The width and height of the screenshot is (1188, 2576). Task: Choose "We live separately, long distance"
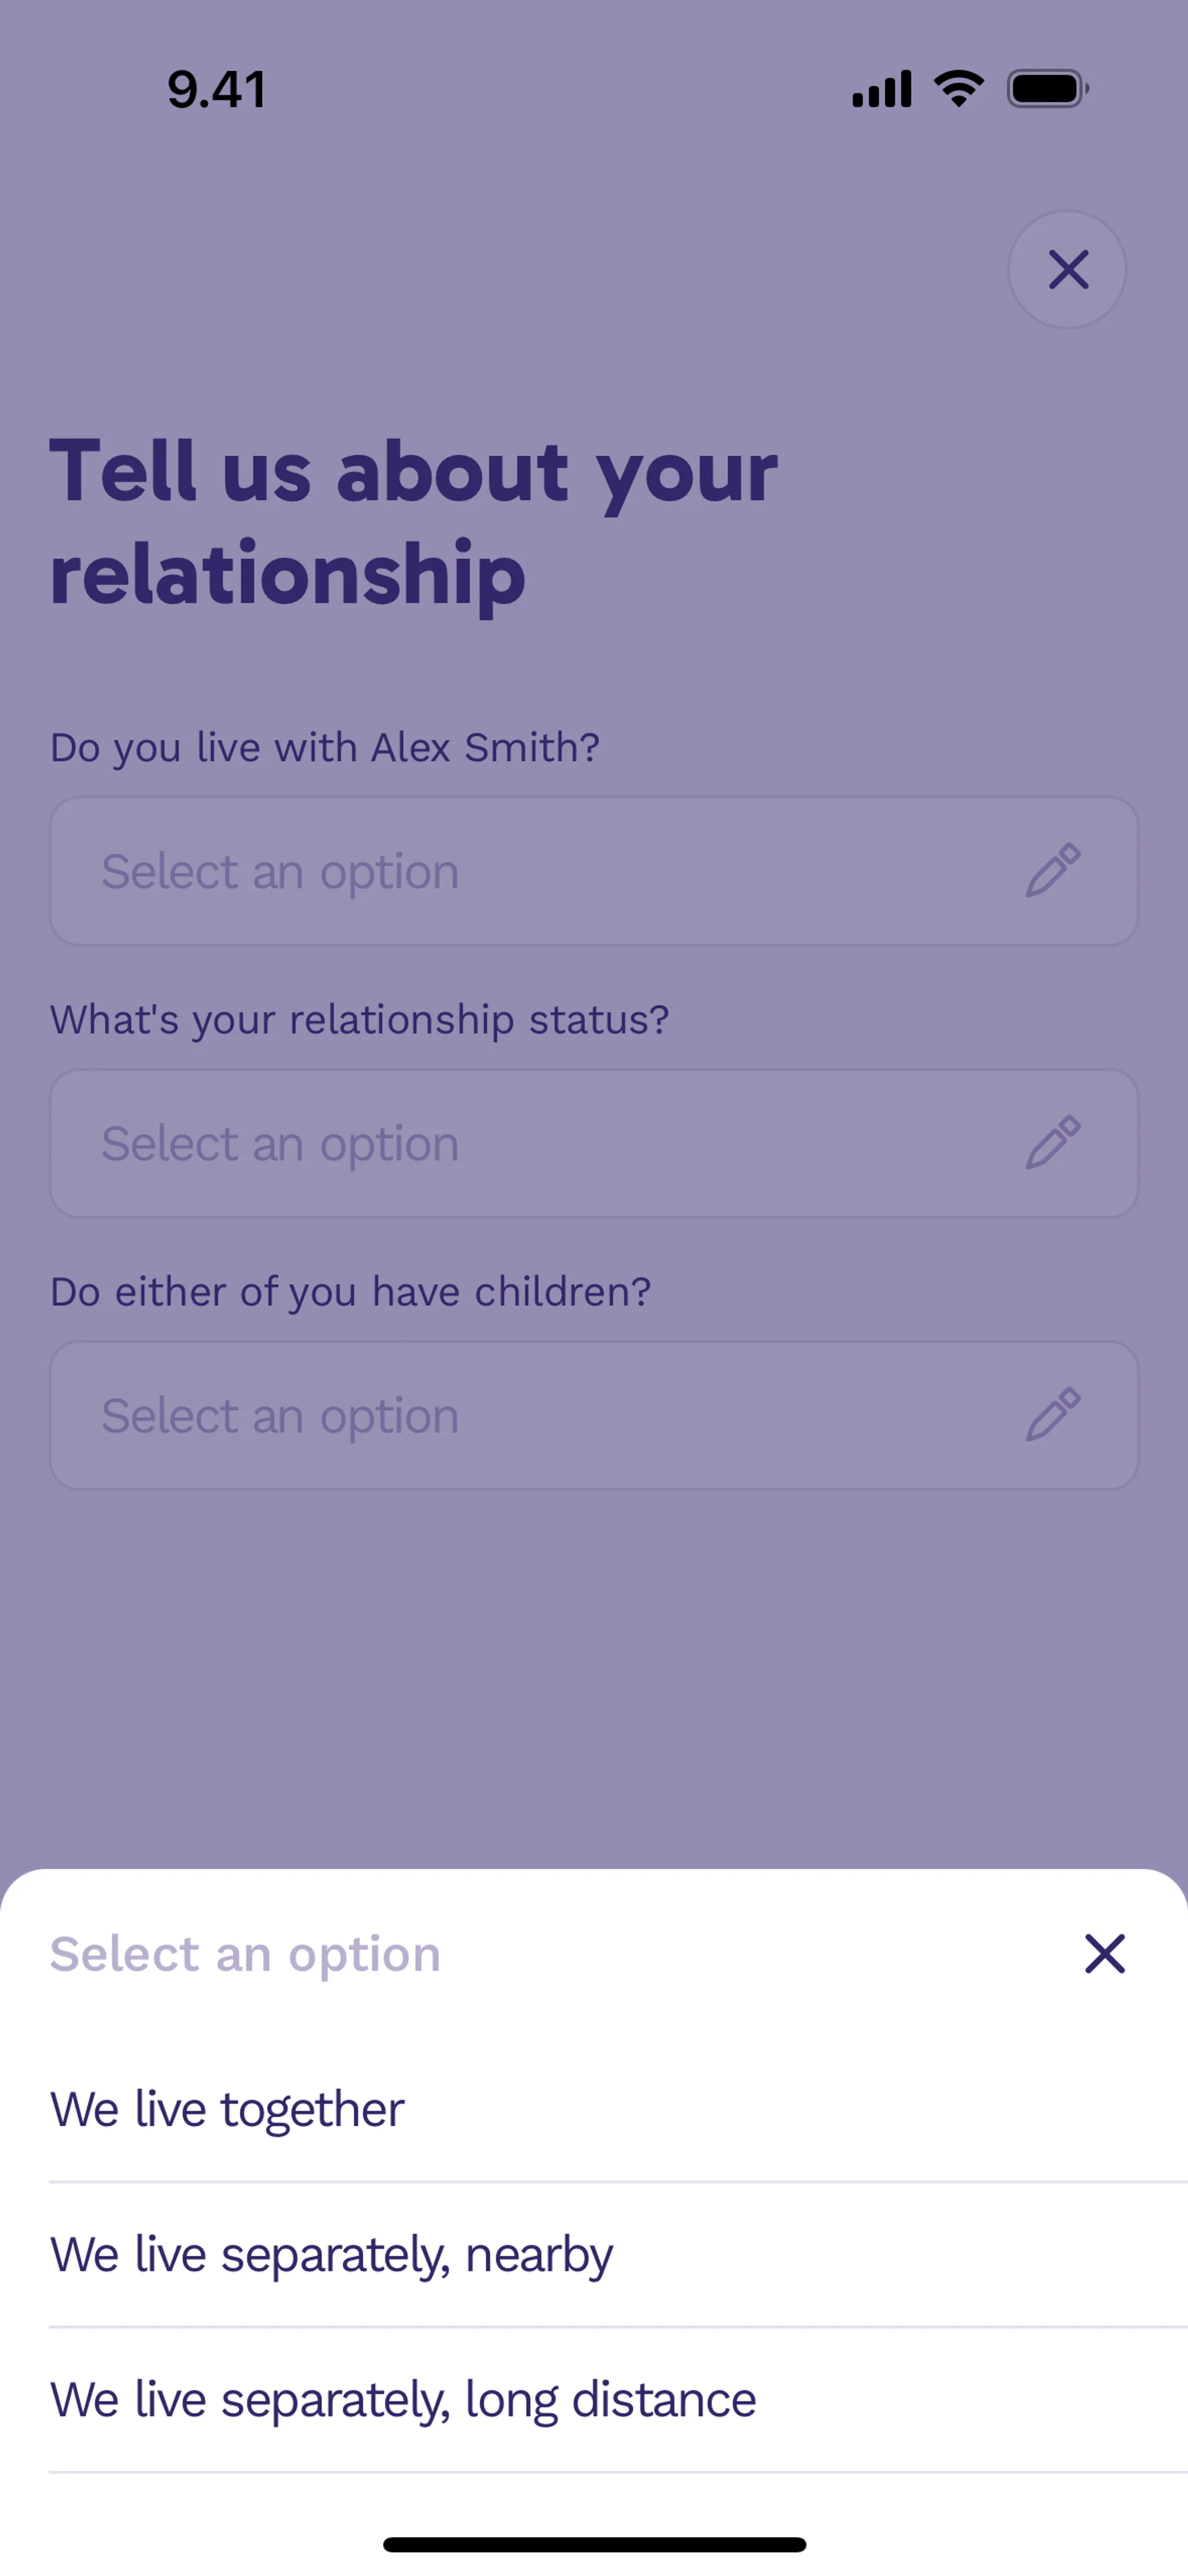(404, 2400)
